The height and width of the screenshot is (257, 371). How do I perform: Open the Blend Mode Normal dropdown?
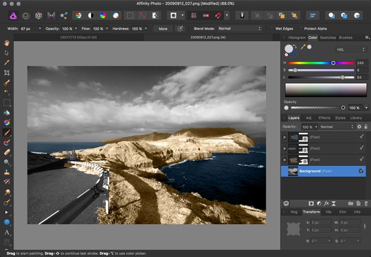(x=240, y=29)
